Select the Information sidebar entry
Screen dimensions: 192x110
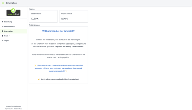click(13, 31)
